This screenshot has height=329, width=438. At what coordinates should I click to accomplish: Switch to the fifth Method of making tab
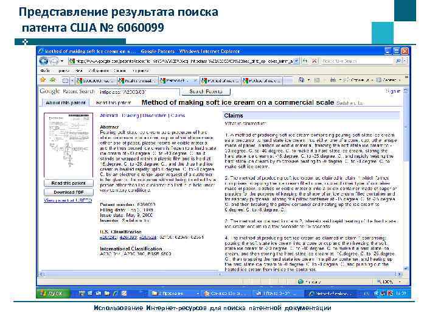point(262,80)
